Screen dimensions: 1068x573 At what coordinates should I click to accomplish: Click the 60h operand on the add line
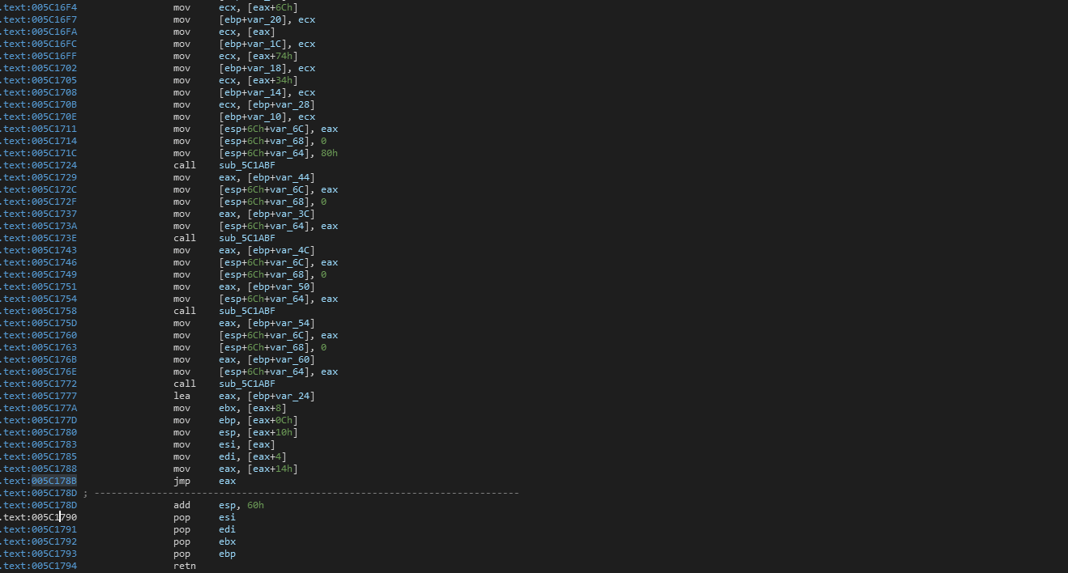pyautogui.click(x=256, y=505)
